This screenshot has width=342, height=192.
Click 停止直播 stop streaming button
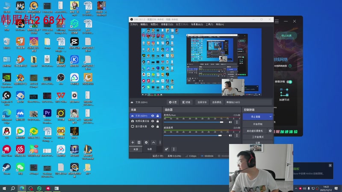click(x=255, y=116)
